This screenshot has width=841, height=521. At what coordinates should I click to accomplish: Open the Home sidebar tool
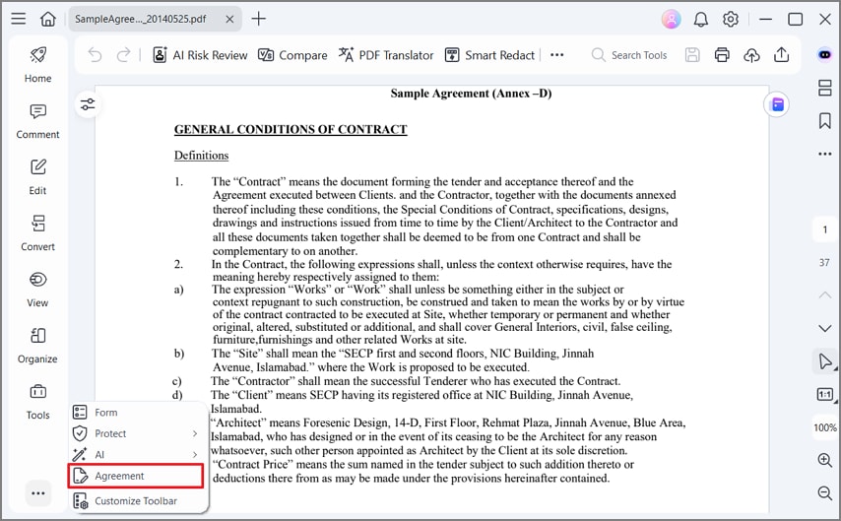click(37, 63)
